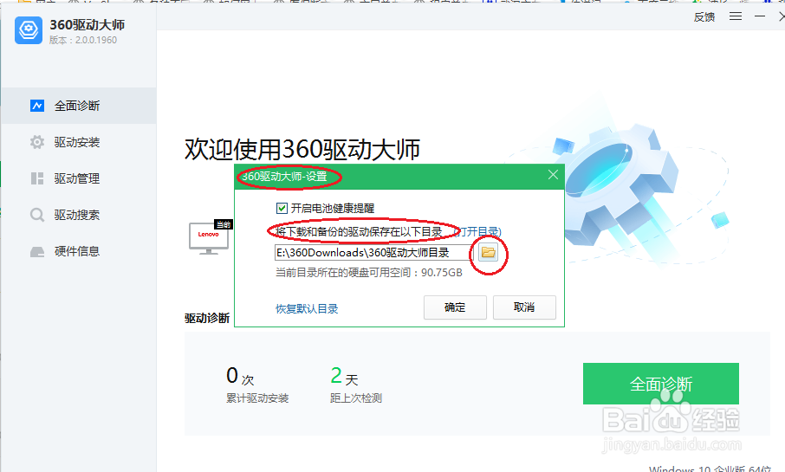This screenshot has height=472, width=785.
Task: Browse for folder using the folder icon
Action: (x=488, y=252)
